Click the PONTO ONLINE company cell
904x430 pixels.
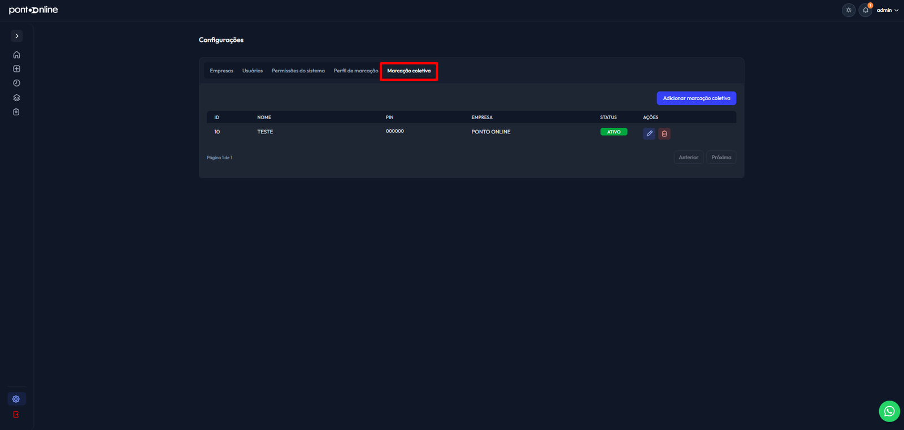pyautogui.click(x=491, y=132)
